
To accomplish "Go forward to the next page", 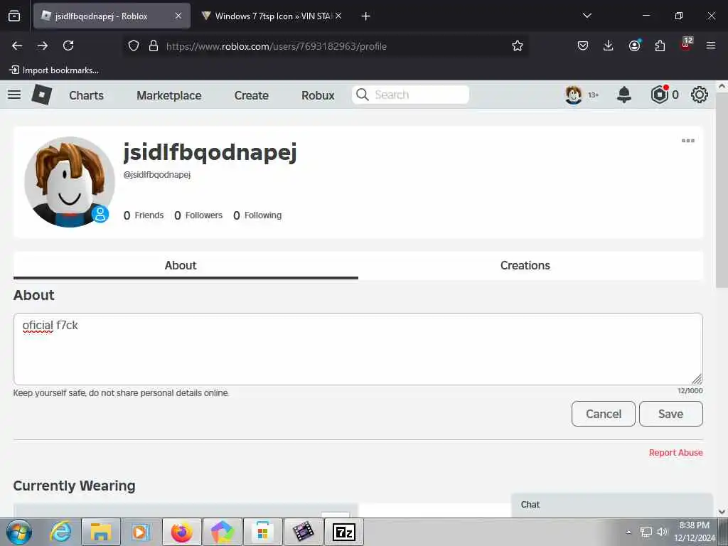I will tap(43, 45).
